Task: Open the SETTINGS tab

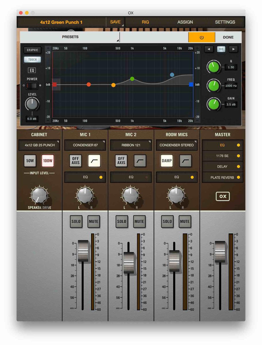Action: [x=225, y=22]
